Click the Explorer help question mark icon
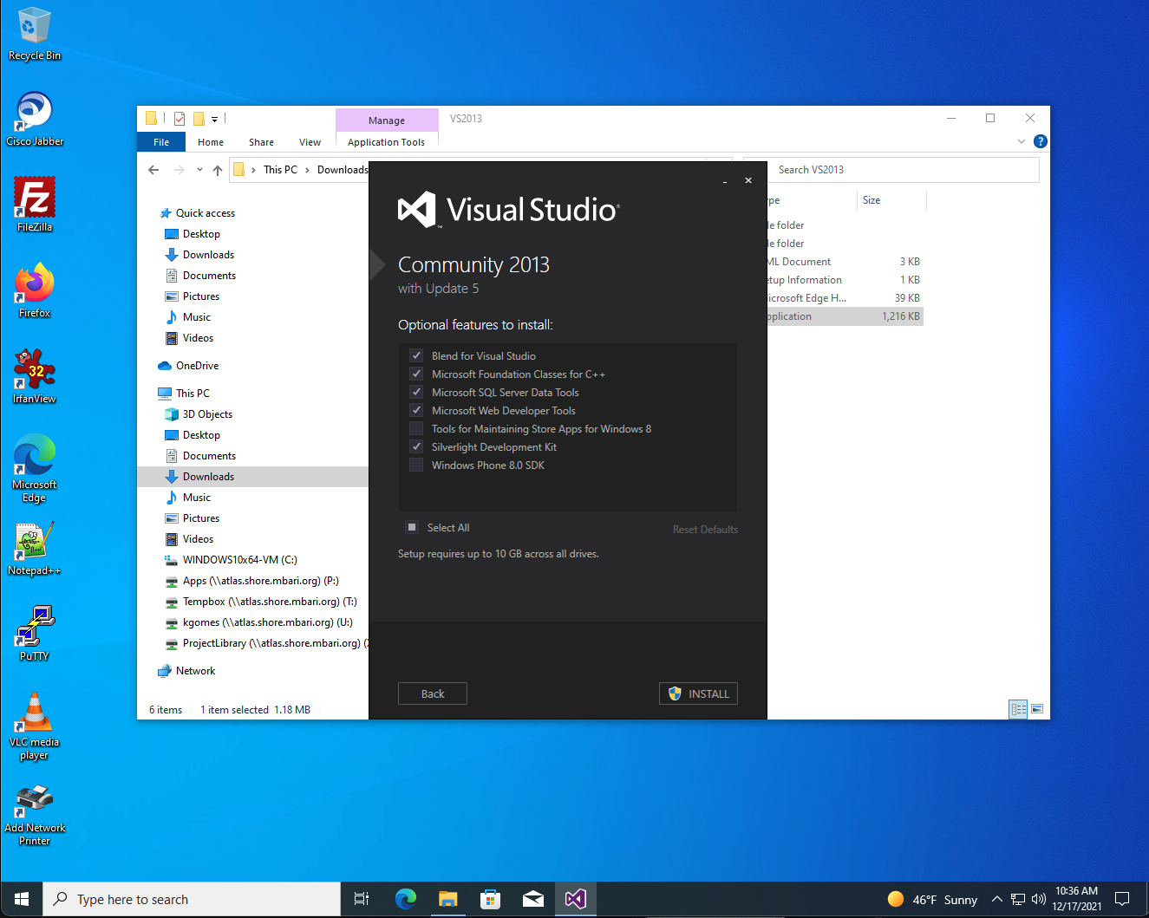 tap(1041, 141)
